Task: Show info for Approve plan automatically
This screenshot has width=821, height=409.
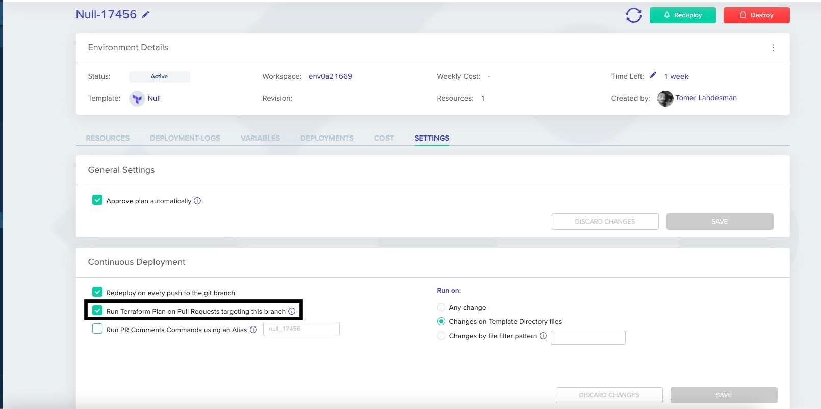Action: pos(197,201)
